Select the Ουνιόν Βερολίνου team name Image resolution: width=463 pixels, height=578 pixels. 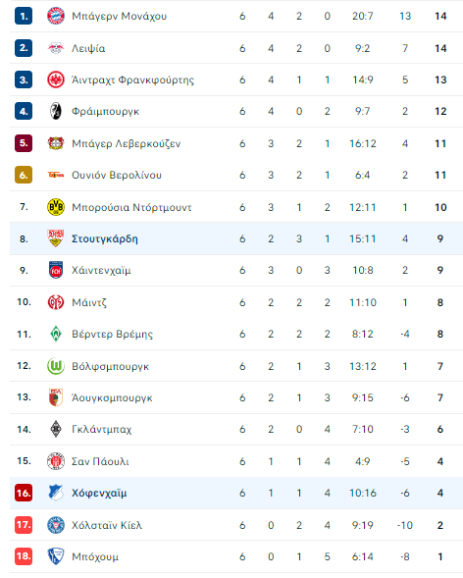point(117,175)
